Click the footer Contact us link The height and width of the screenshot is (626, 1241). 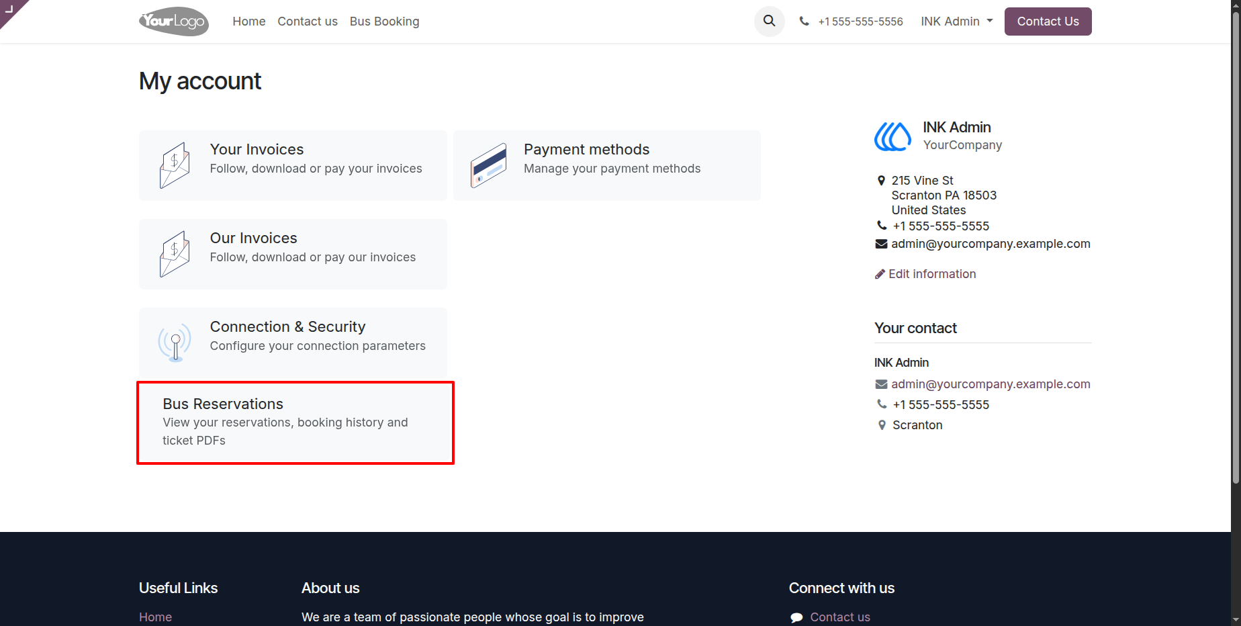coord(839,617)
